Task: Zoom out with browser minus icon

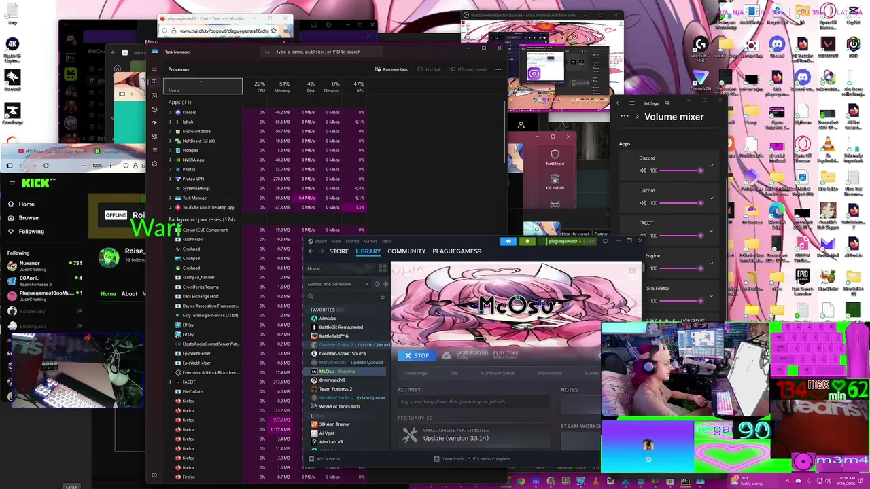Action: 83,166
